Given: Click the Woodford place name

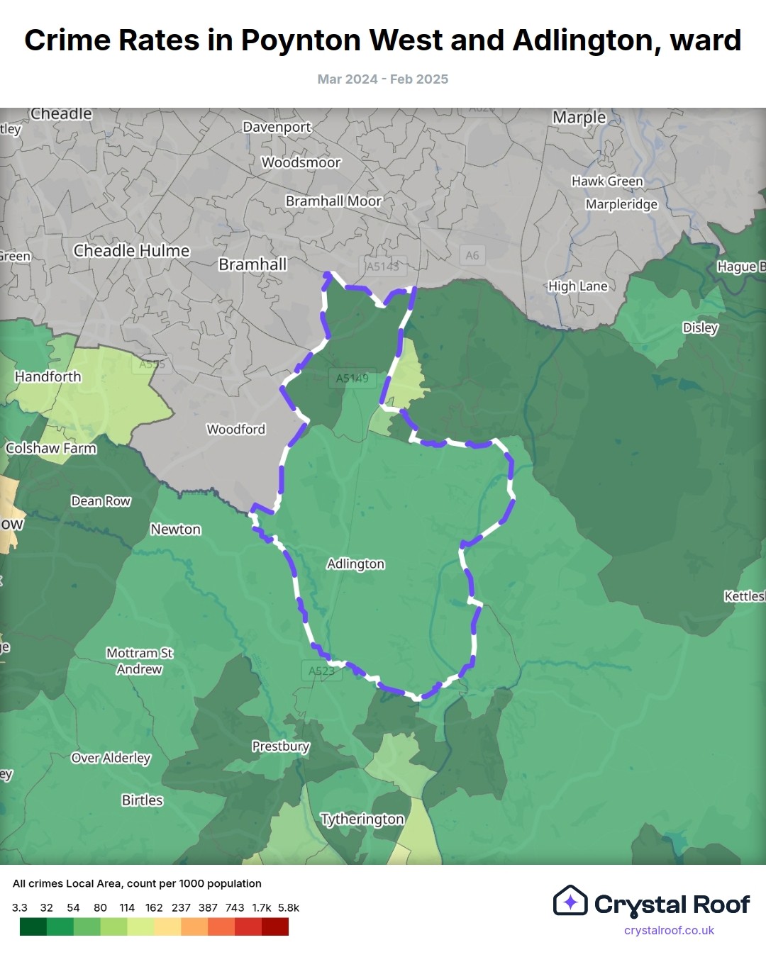Looking at the screenshot, I should click(235, 430).
